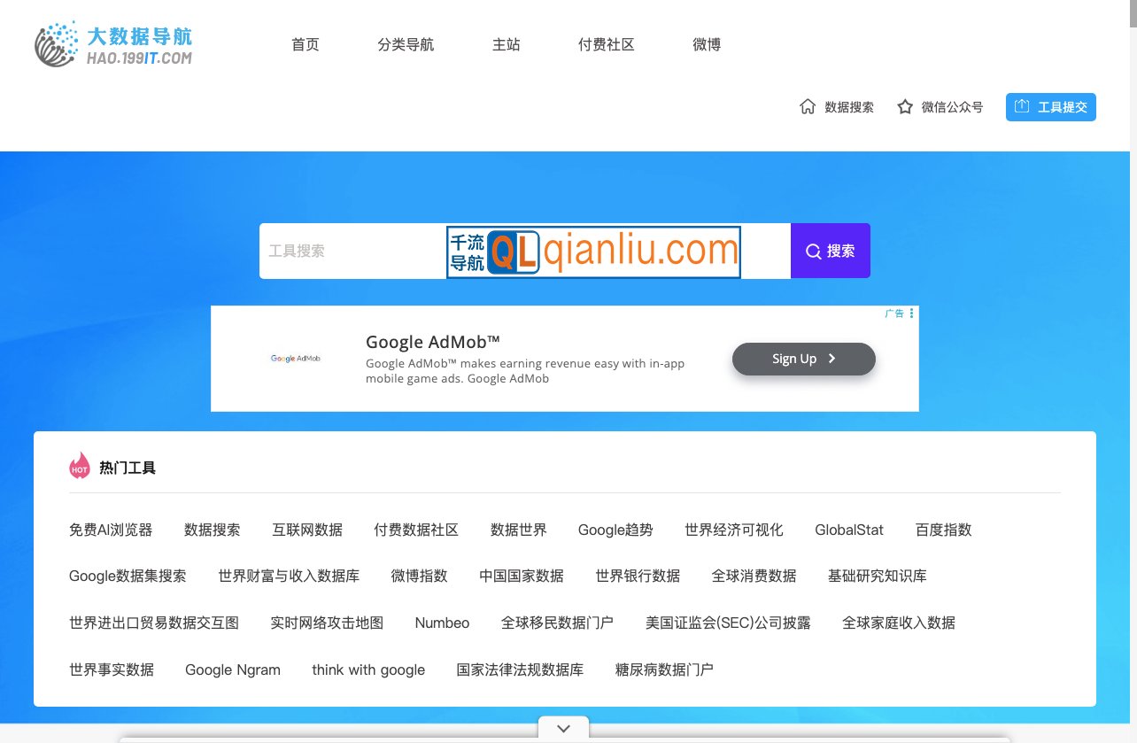Open the Google趋势 link
This screenshot has height=743, width=1137.
(x=615, y=530)
